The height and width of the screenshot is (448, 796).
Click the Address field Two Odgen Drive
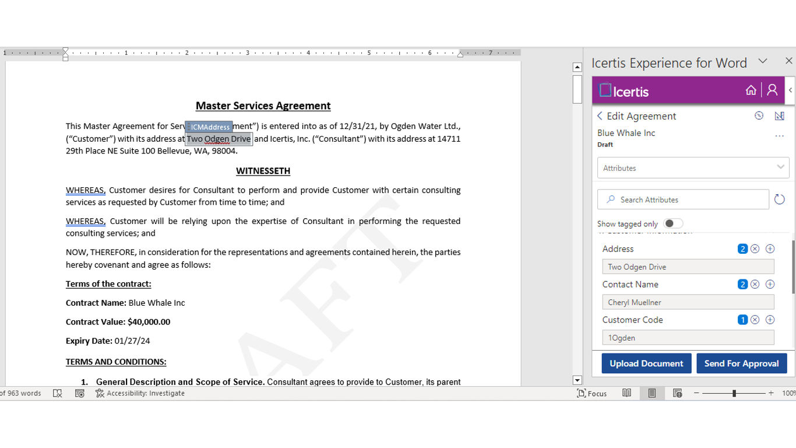pos(688,267)
